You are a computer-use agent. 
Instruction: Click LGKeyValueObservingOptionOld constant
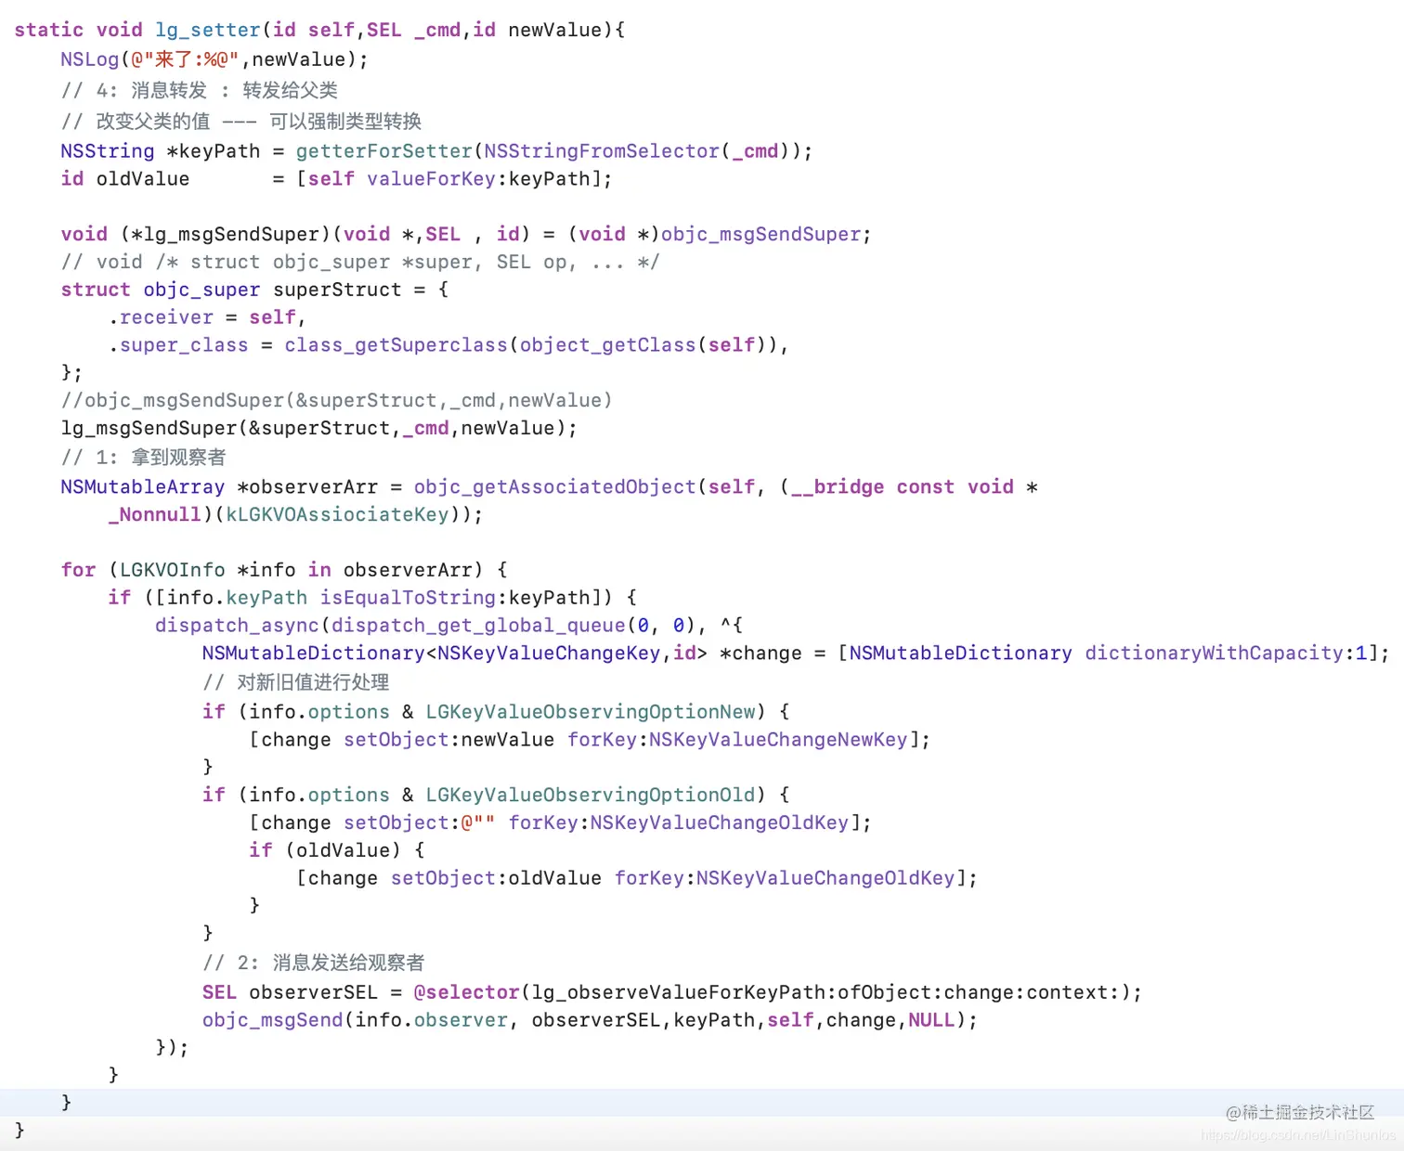pyautogui.click(x=591, y=795)
